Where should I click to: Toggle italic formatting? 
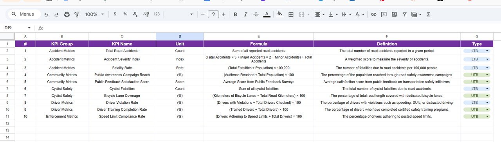[x=246, y=14]
